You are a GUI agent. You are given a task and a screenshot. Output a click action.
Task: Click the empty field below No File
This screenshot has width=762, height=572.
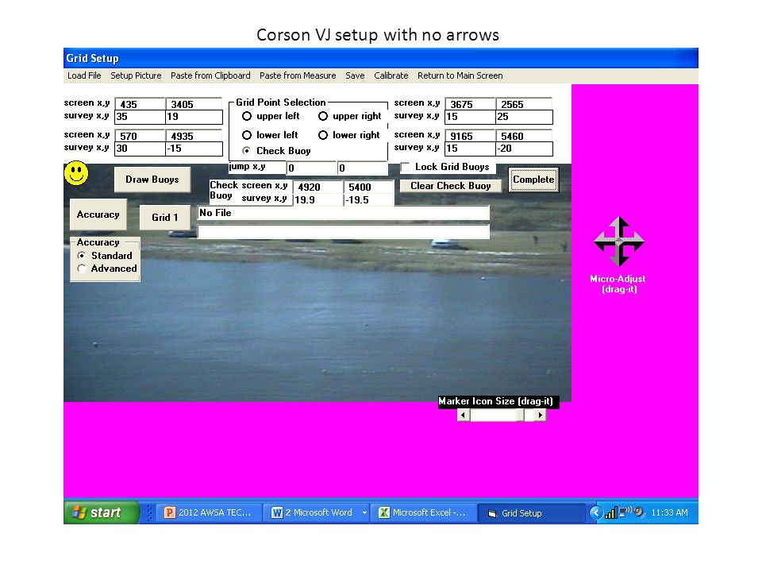click(x=343, y=232)
